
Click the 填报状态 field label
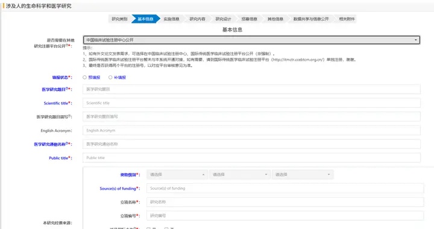(62, 78)
